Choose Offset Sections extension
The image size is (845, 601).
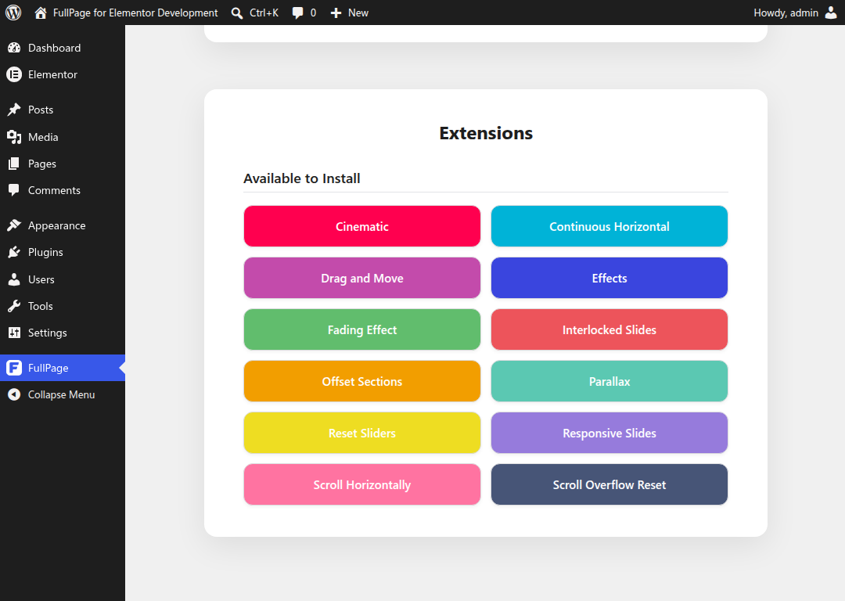(362, 382)
